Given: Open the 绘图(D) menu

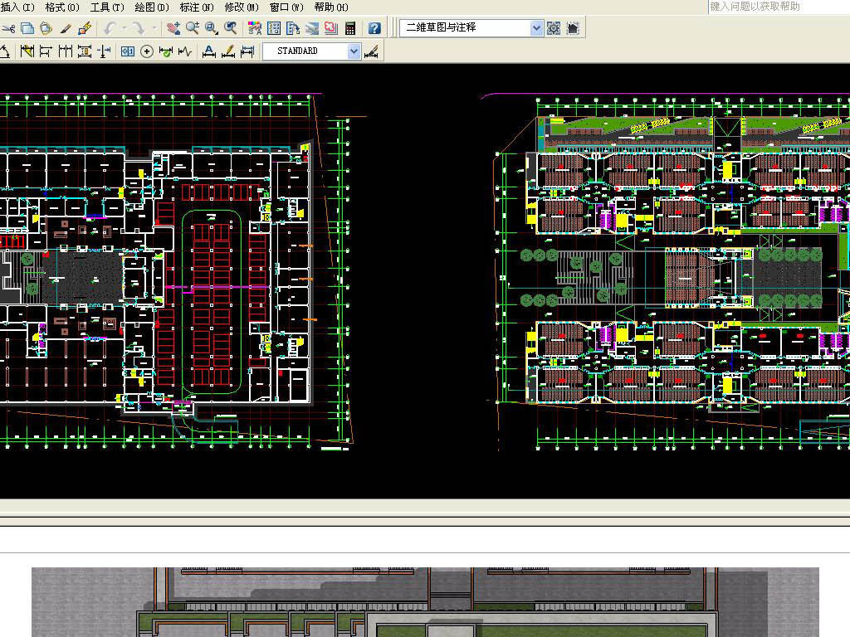Looking at the screenshot, I should pyautogui.click(x=150, y=7).
